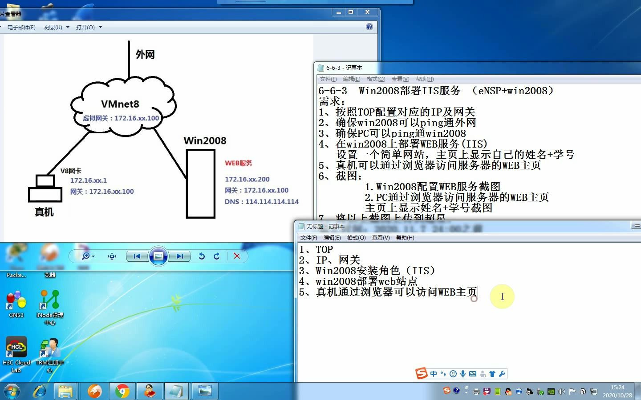Close the Photo Viewer window
641x400 pixels.
pos(368,12)
